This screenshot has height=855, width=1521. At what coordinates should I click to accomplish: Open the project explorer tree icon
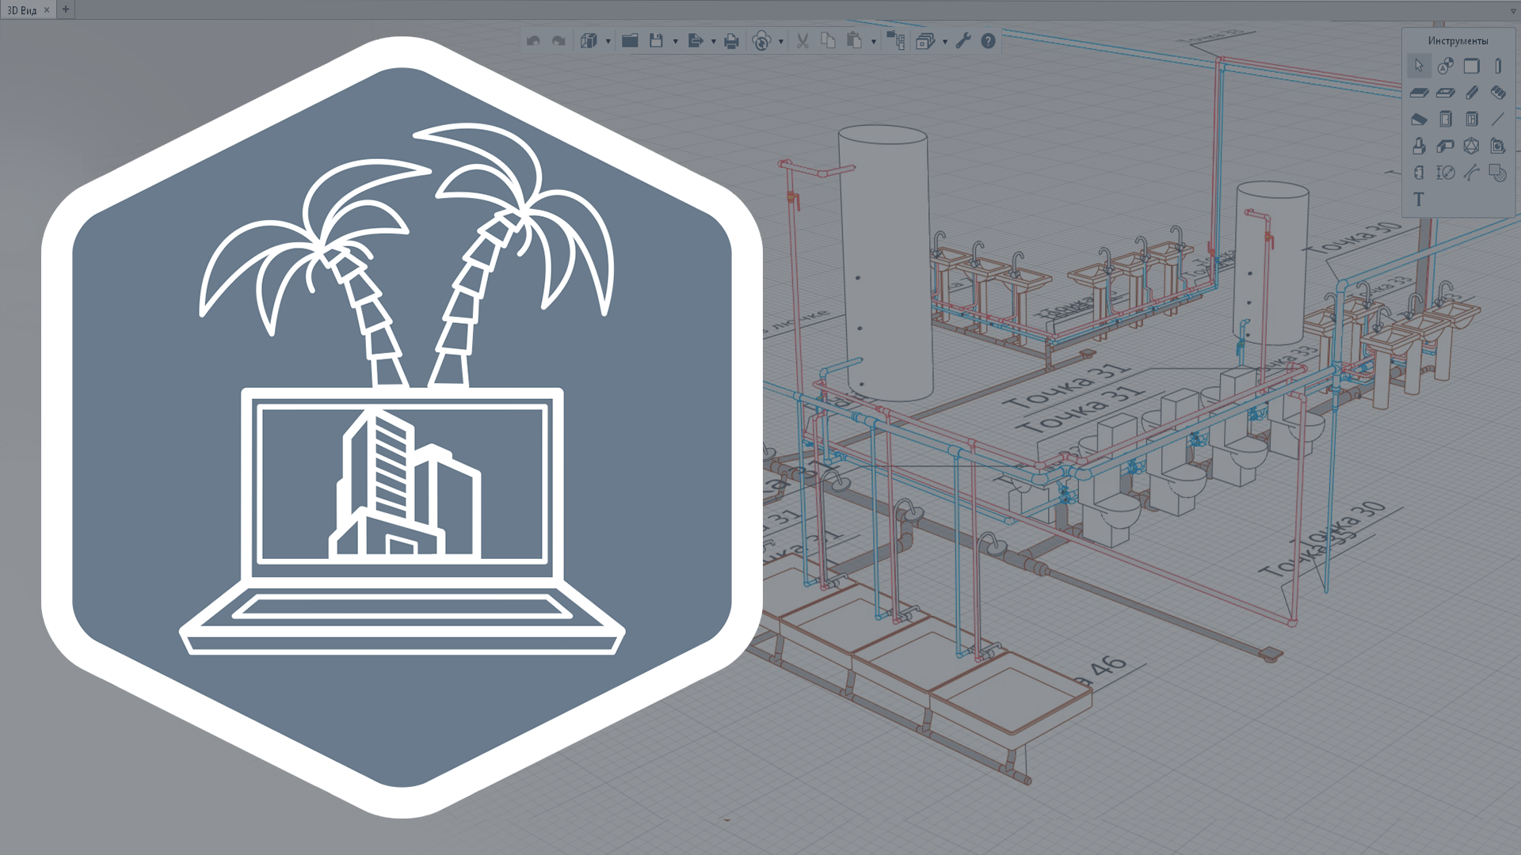pos(895,41)
